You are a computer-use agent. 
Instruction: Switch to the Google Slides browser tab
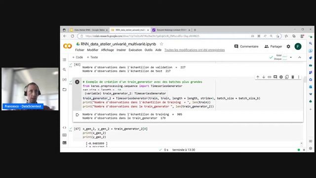(89, 30)
